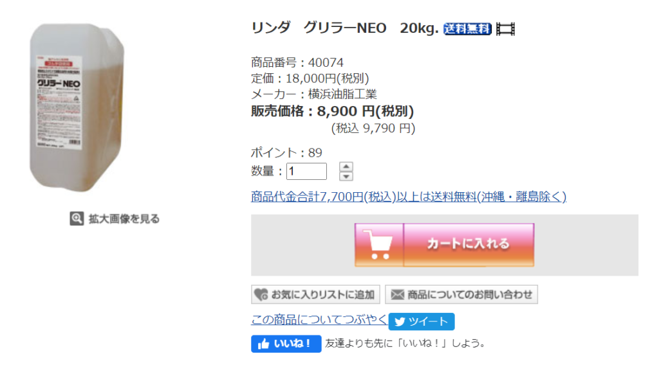Like the product with いいね！ button
The height and width of the screenshot is (365, 659).
pos(286,344)
